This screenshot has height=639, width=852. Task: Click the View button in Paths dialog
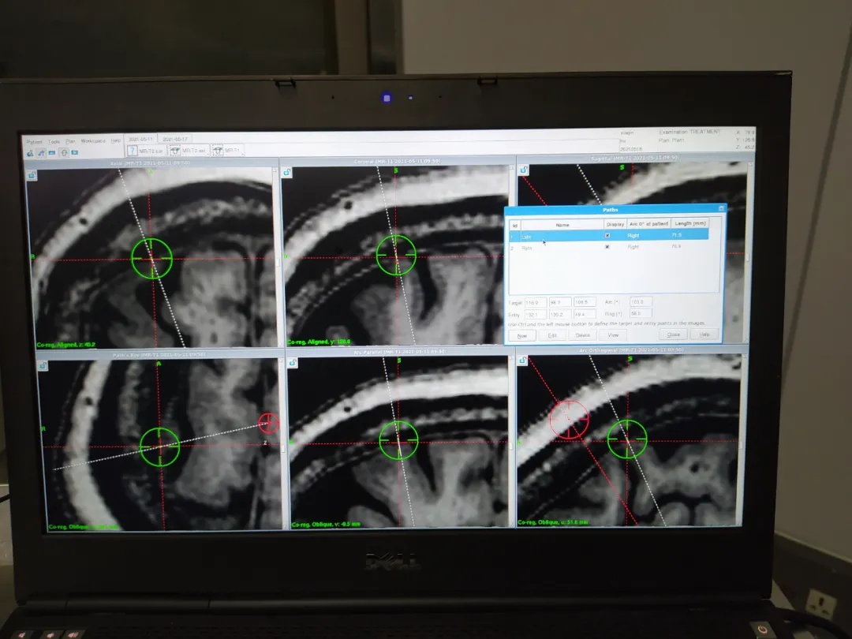613,334
